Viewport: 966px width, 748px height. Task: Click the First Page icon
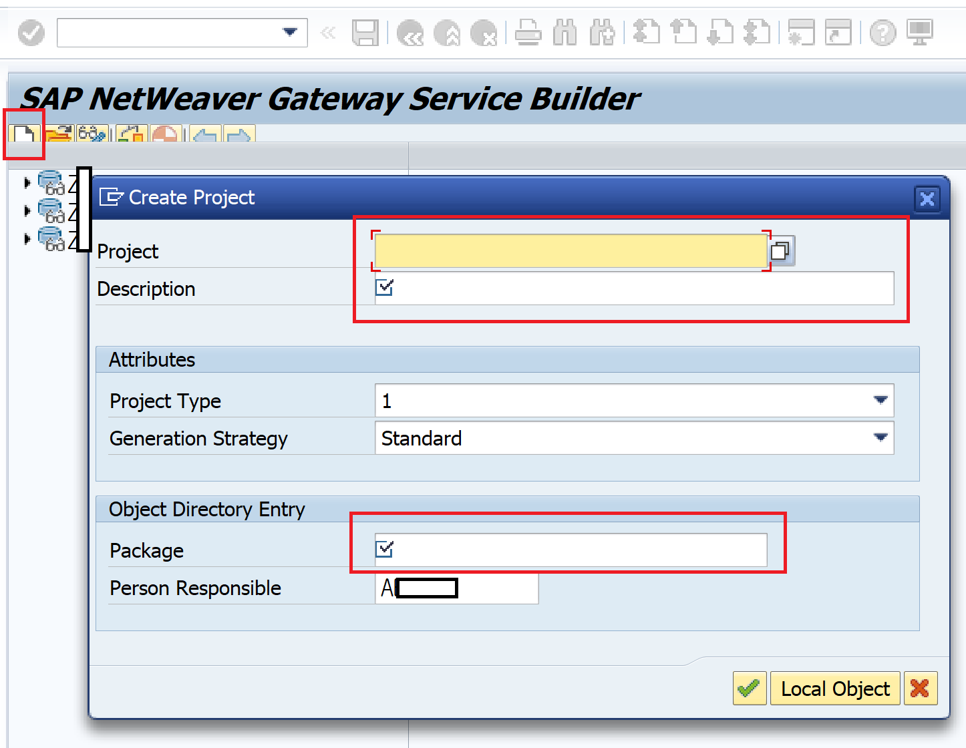(x=646, y=32)
